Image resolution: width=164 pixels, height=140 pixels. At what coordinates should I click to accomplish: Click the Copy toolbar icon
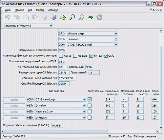point(26,17)
